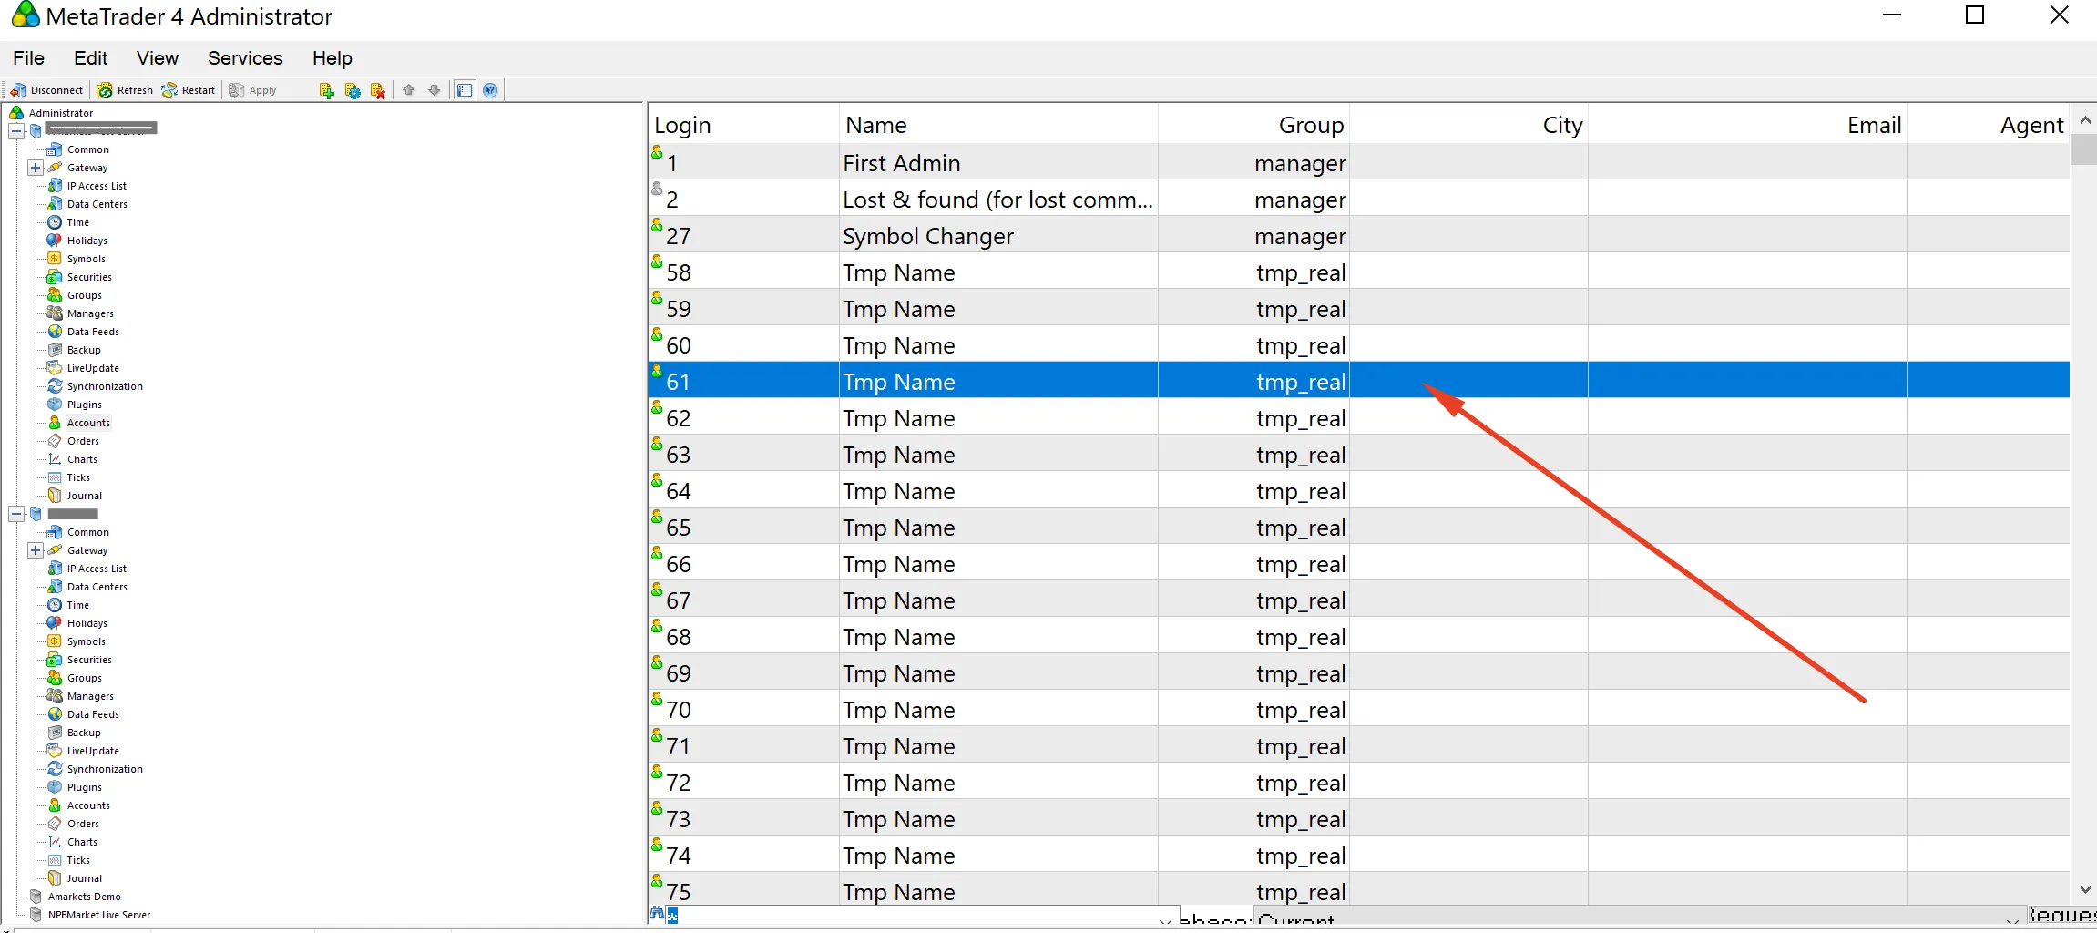Open Data Centers under first server
2097x933 pixels.
tap(97, 204)
